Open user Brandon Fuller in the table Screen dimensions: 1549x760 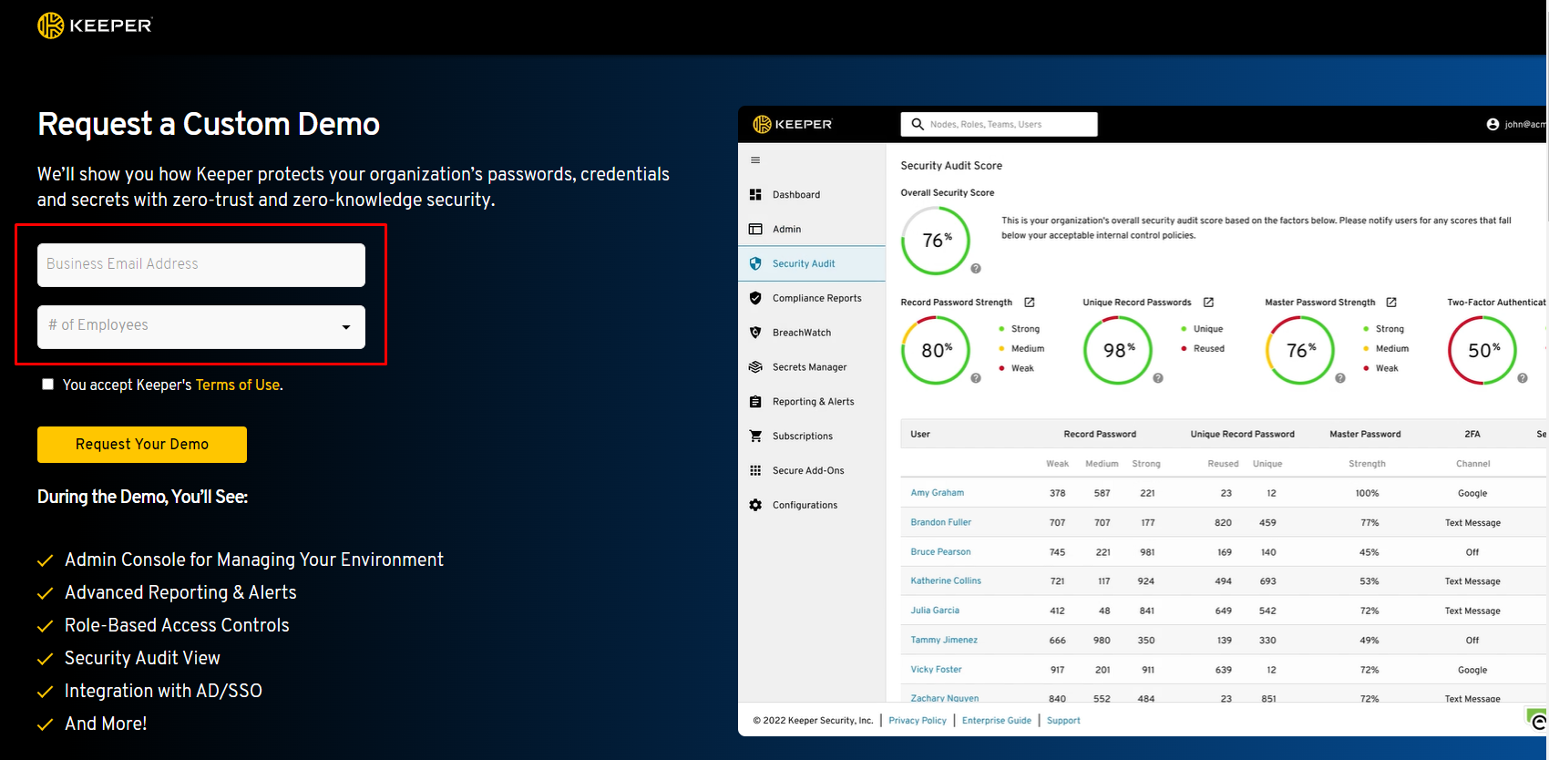coord(940,522)
